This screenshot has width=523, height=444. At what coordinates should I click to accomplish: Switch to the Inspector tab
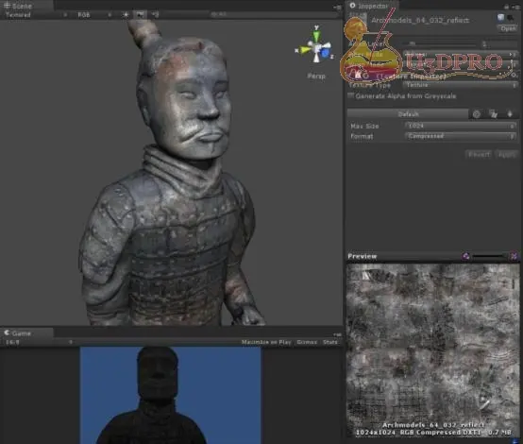(373, 6)
